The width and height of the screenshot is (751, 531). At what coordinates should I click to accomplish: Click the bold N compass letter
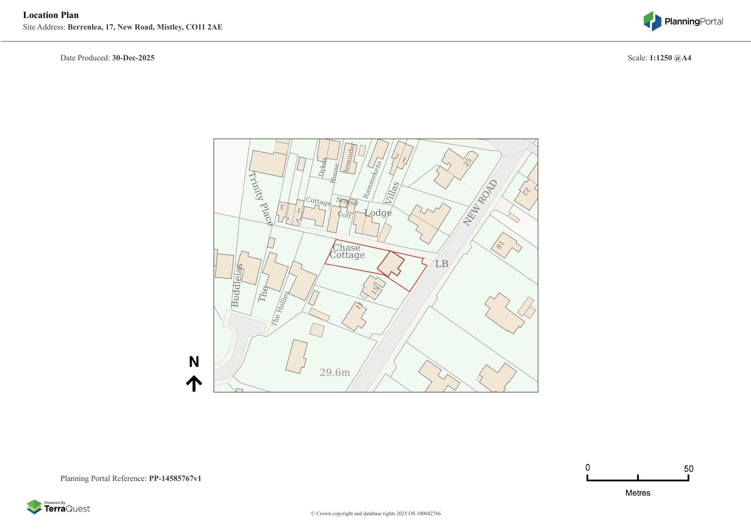pyautogui.click(x=194, y=362)
